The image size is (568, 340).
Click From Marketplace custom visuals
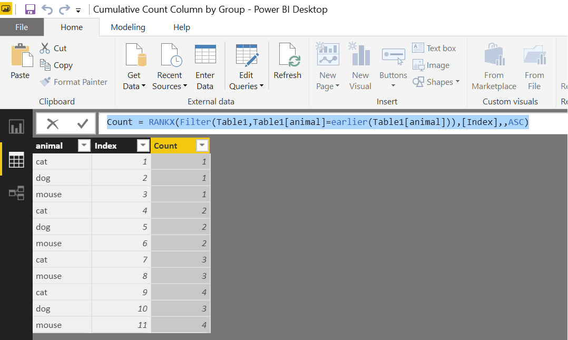[494, 66]
